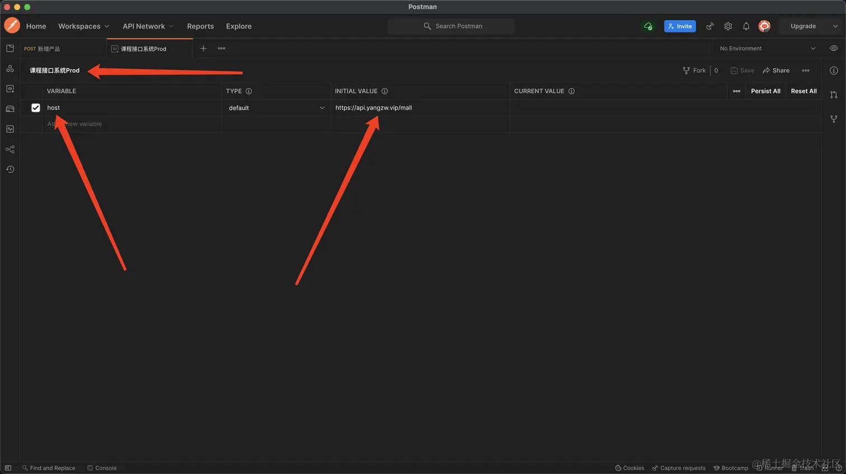Open the Environments sidebar icon
Screen dimensions: 846x474
coord(10,89)
